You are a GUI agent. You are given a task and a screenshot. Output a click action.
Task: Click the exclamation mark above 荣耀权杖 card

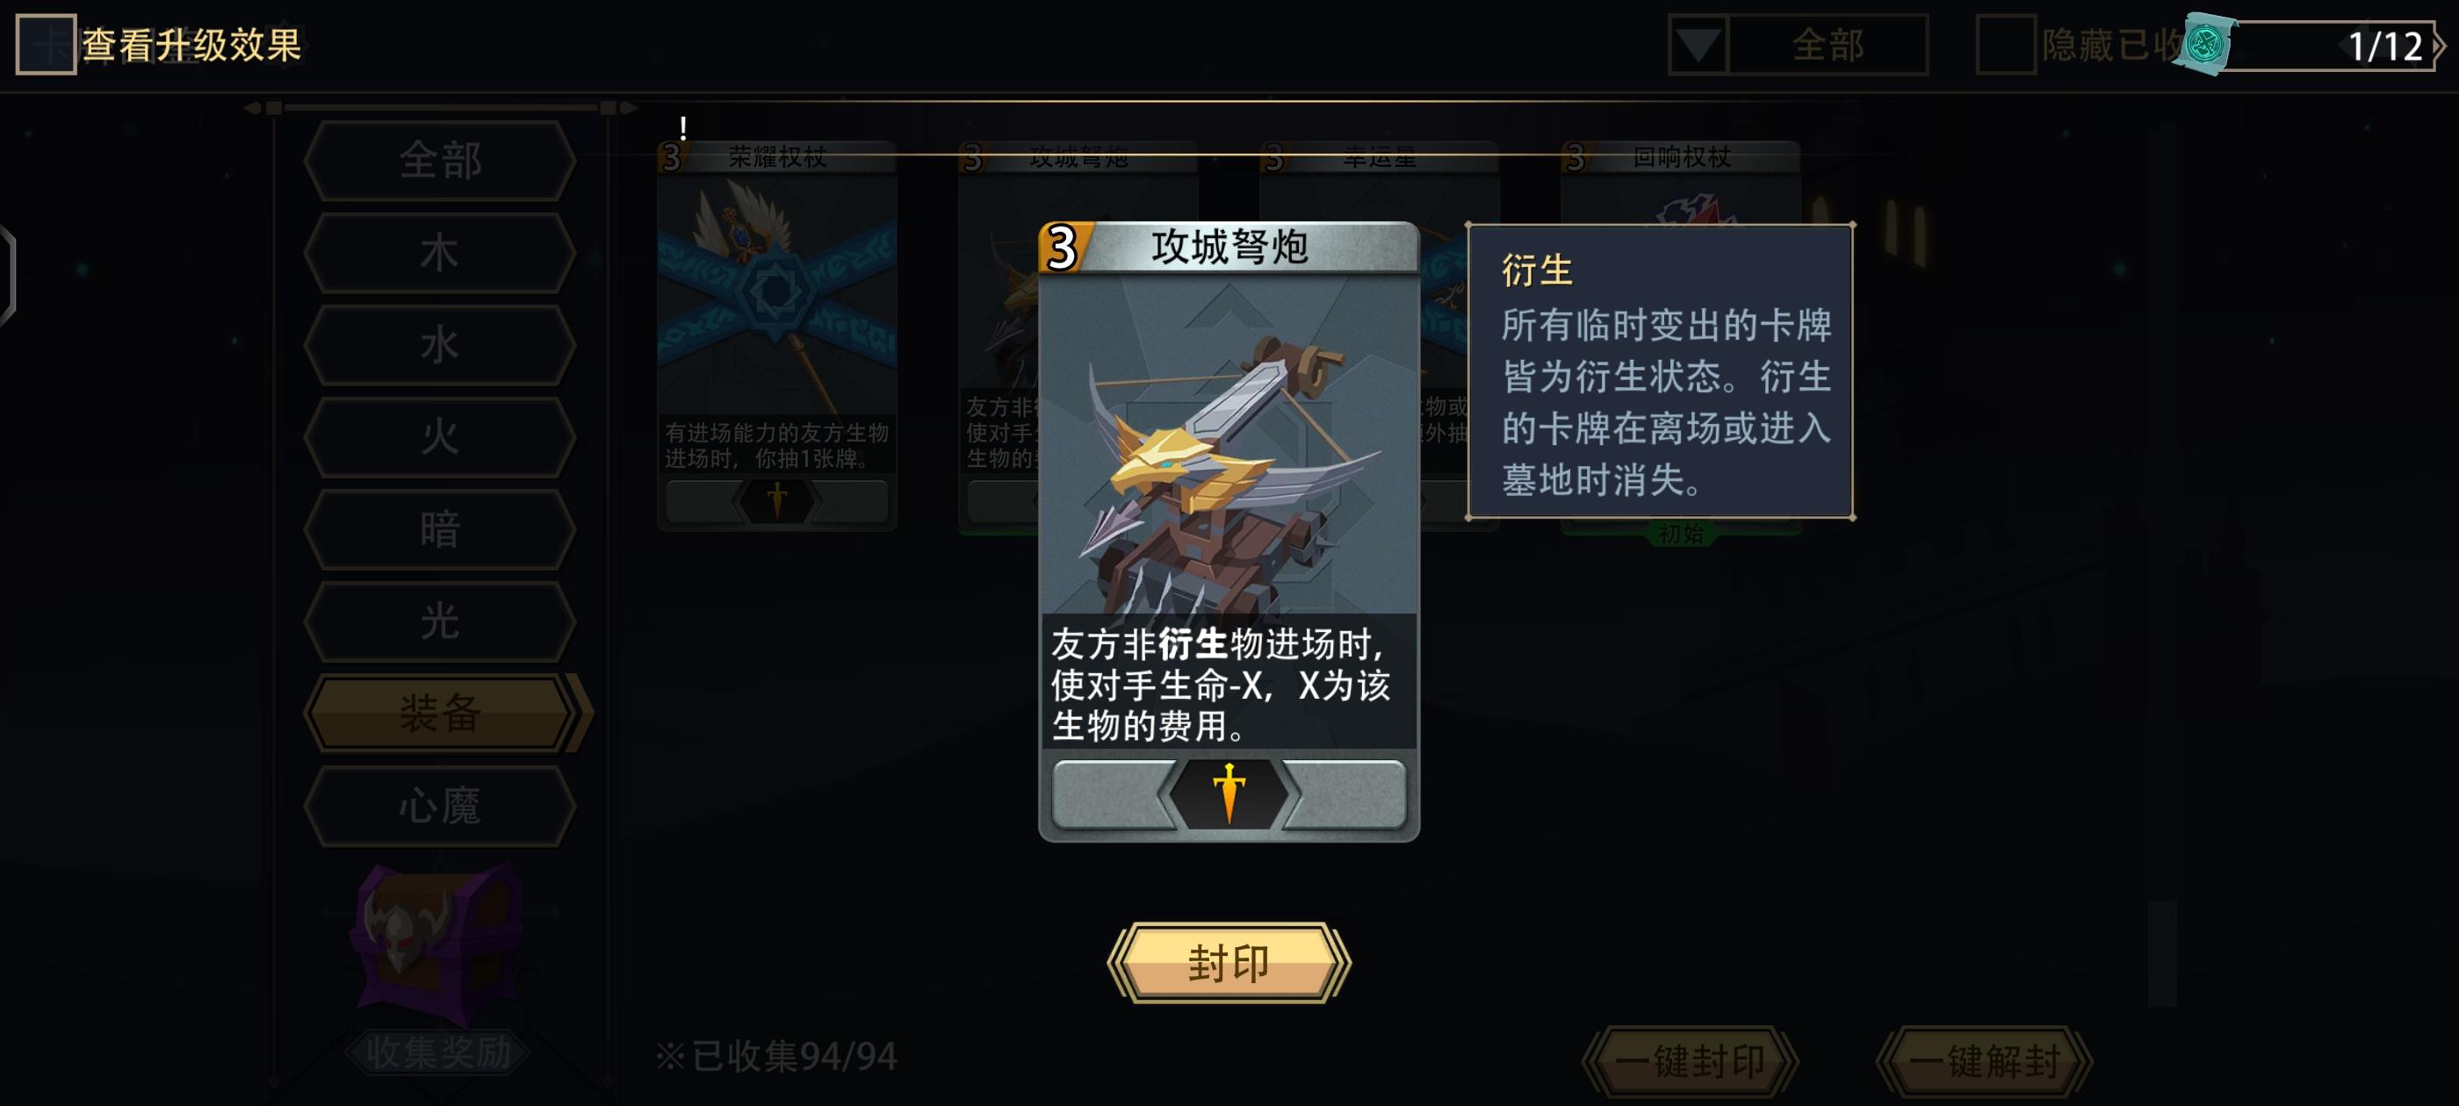point(682,127)
